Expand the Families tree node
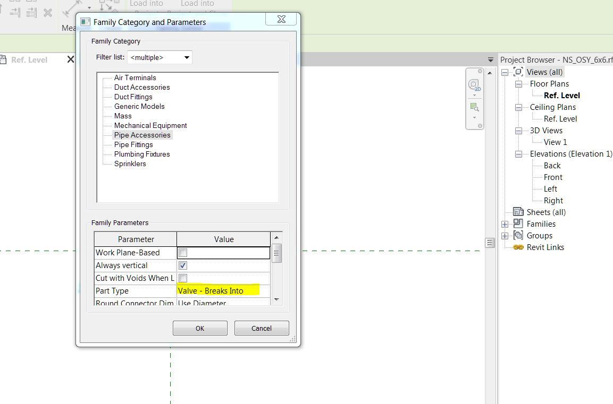 (505, 224)
